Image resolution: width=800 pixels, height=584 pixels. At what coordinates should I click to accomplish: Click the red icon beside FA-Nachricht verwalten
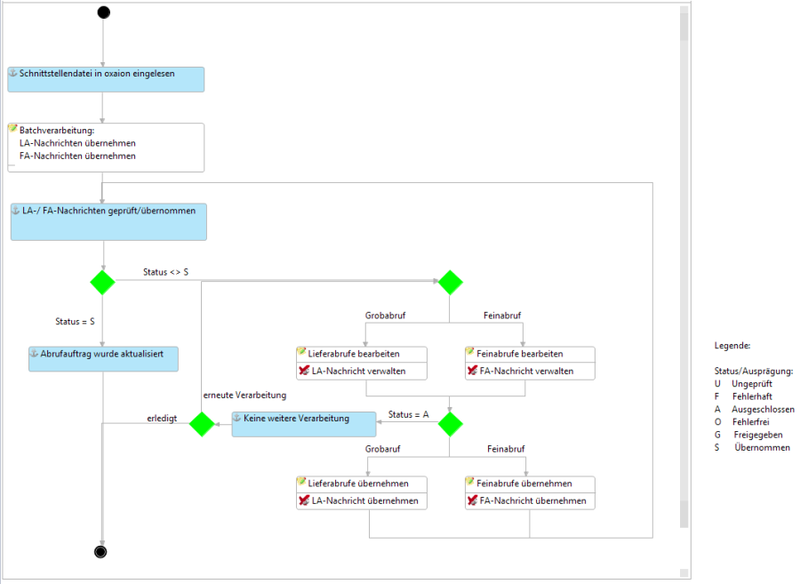coord(471,371)
